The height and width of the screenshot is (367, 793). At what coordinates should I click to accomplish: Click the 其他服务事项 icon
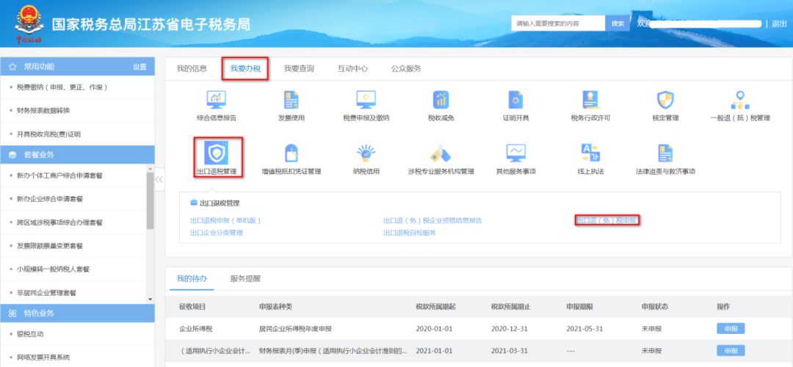pos(515,153)
